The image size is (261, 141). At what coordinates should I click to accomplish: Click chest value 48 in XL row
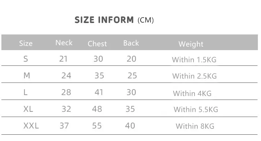pos(97,109)
